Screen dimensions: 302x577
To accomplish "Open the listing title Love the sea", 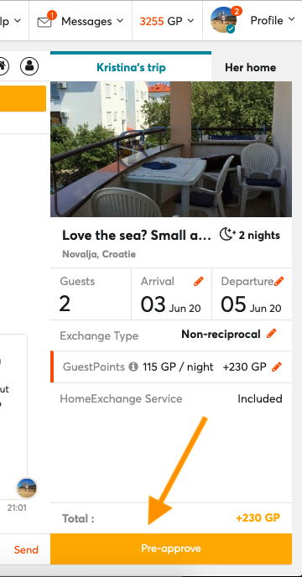I will point(137,236).
